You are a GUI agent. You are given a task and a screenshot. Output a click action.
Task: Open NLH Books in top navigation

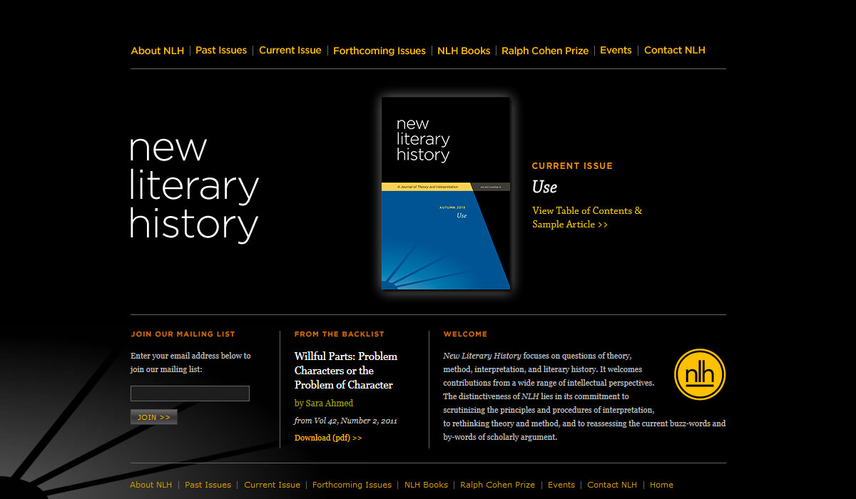click(x=464, y=51)
